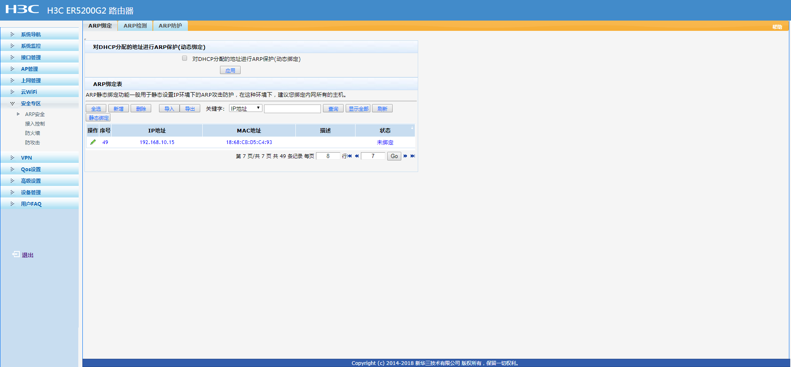The height and width of the screenshot is (367, 791).
Task: Click the MAC地址 column header
Action: 249,130
